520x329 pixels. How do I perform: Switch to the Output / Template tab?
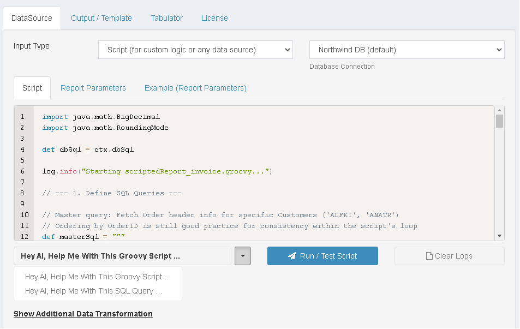pyautogui.click(x=101, y=18)
